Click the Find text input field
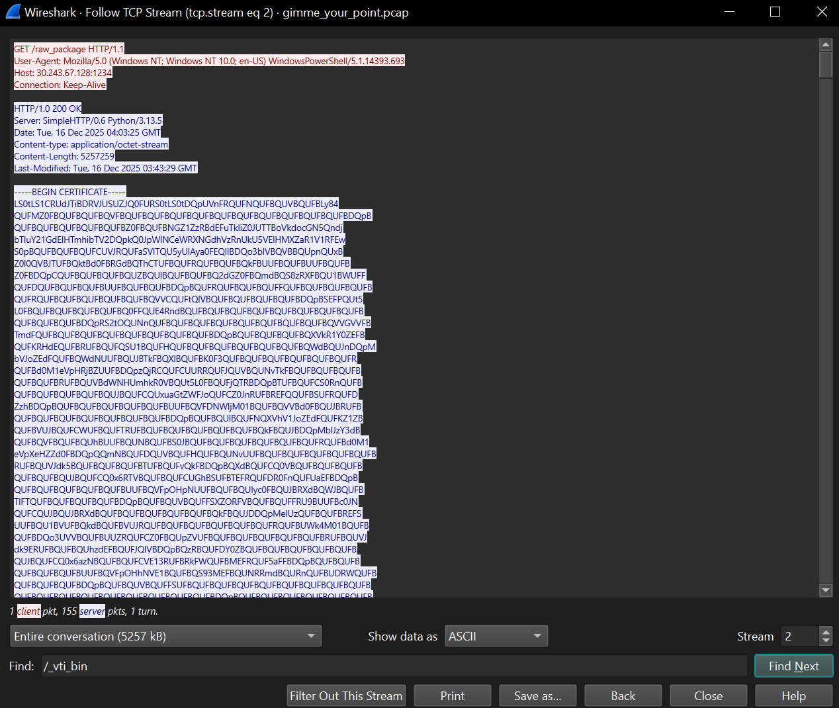 tap(394, 666)
